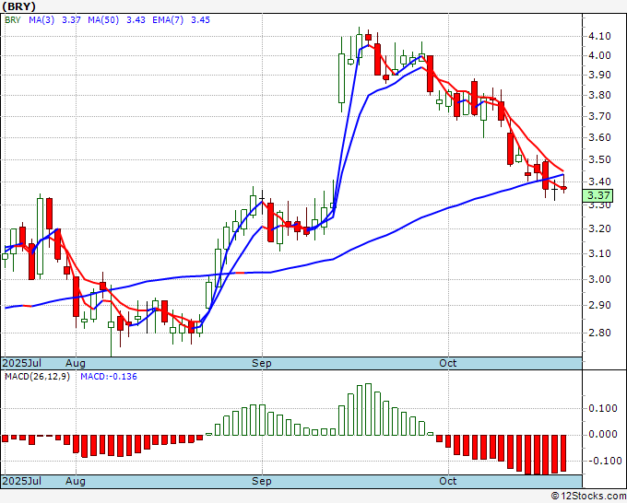Click the 3.10 price axis label
627x503 pixels.
pyautogui.click(x=599, y=253)
